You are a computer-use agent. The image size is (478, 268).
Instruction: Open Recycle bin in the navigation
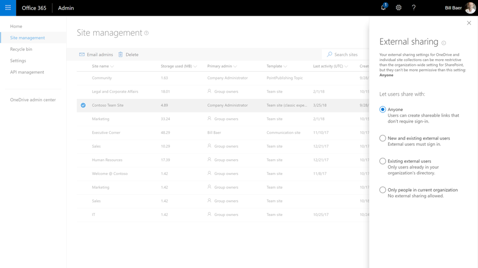[21, 49]
